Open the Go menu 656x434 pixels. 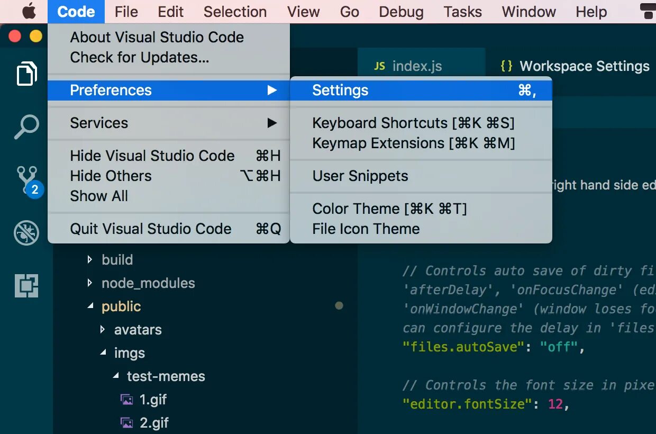point(350,12)
